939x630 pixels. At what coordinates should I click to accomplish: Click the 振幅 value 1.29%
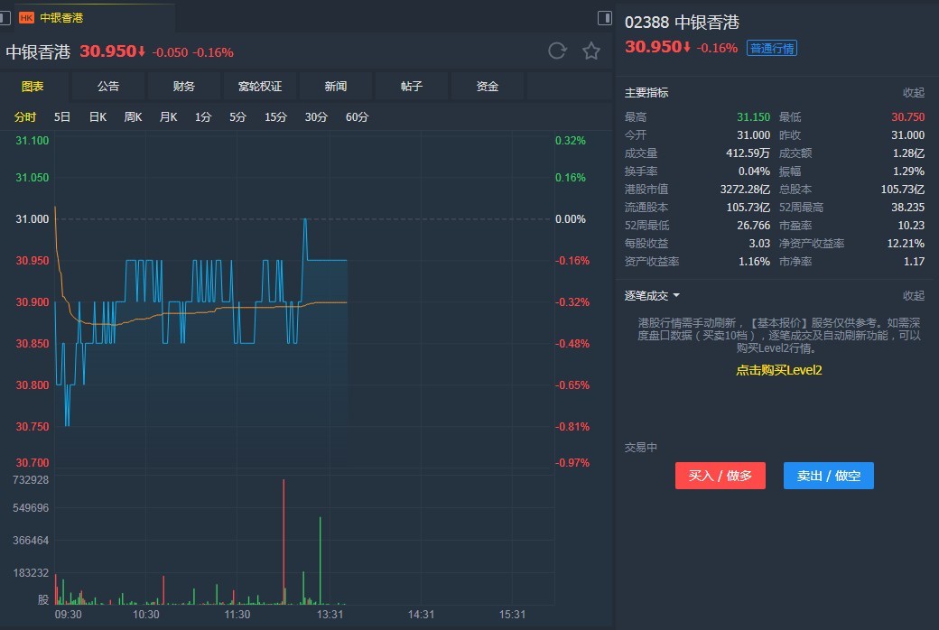(908, 171)
